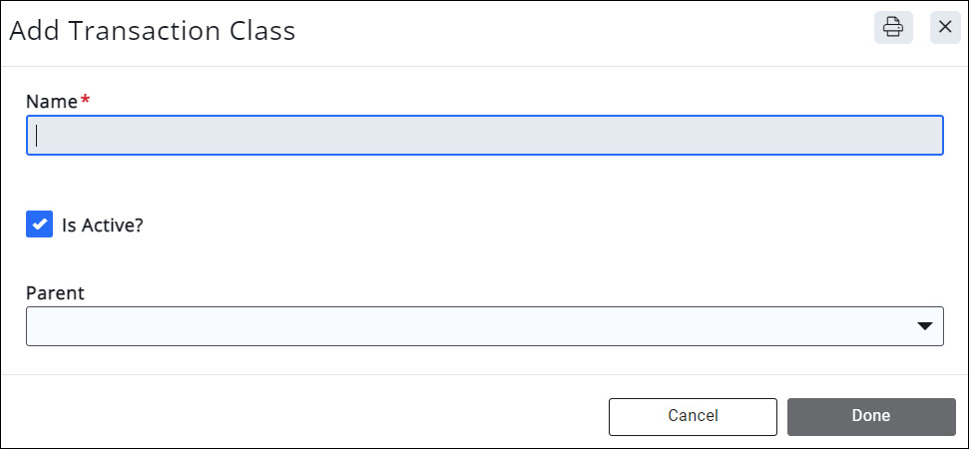Expand the Parent dropdown arrow
969x449 pixels.
pyautogui.click(x=925, y=326)
